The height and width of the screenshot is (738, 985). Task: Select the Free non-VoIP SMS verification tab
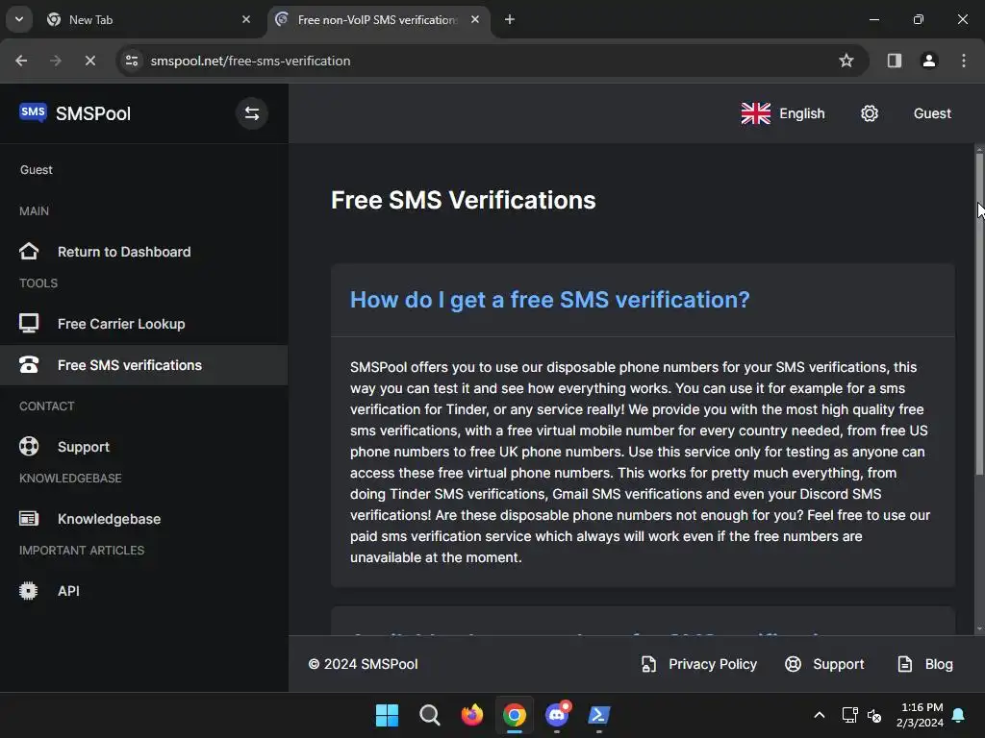coord(381,19)
